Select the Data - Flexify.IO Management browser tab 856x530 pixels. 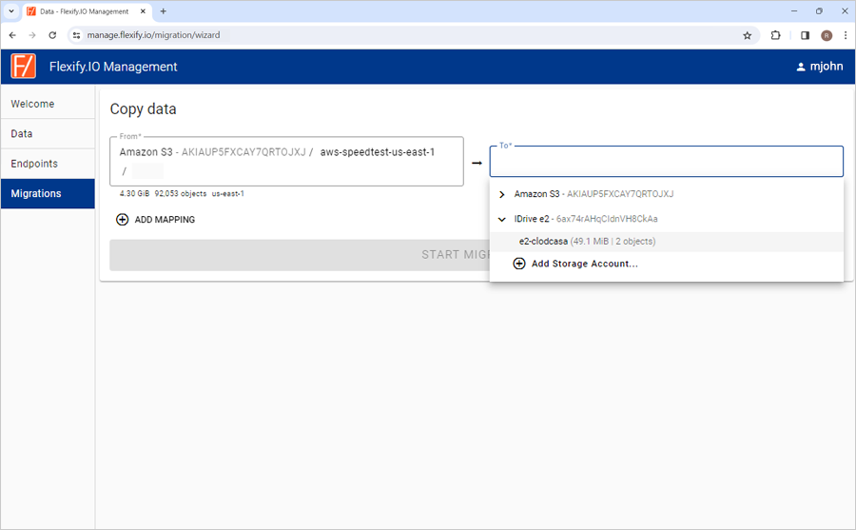85,11
